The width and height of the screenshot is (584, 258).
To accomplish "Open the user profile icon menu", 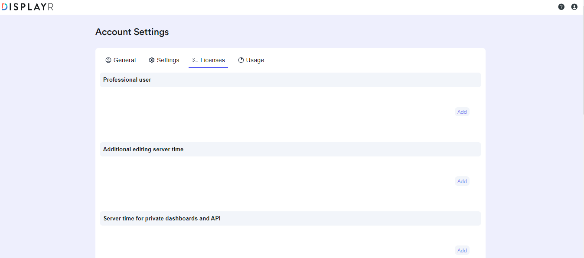I will (574, 7).
